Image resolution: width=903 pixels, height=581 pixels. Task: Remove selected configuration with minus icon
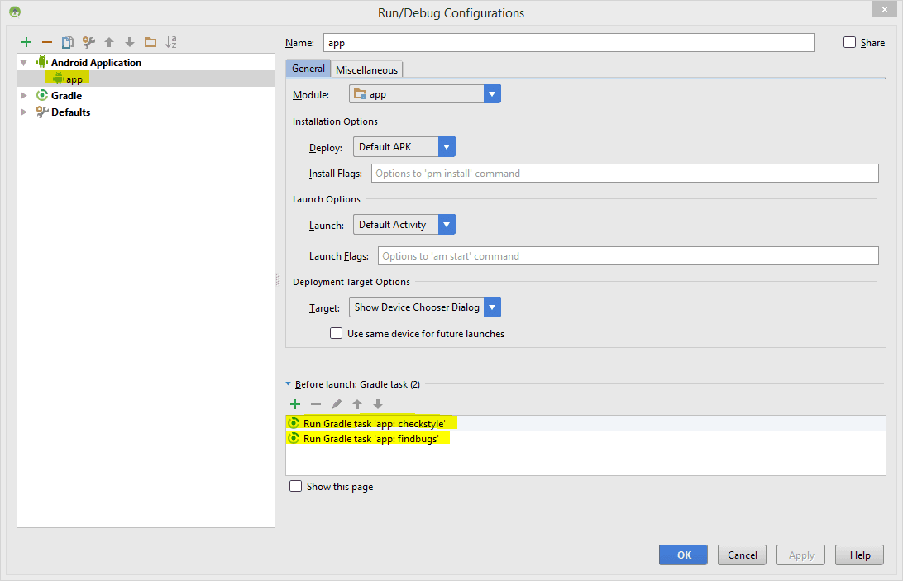pyautogui.click(x=47, y=42)
